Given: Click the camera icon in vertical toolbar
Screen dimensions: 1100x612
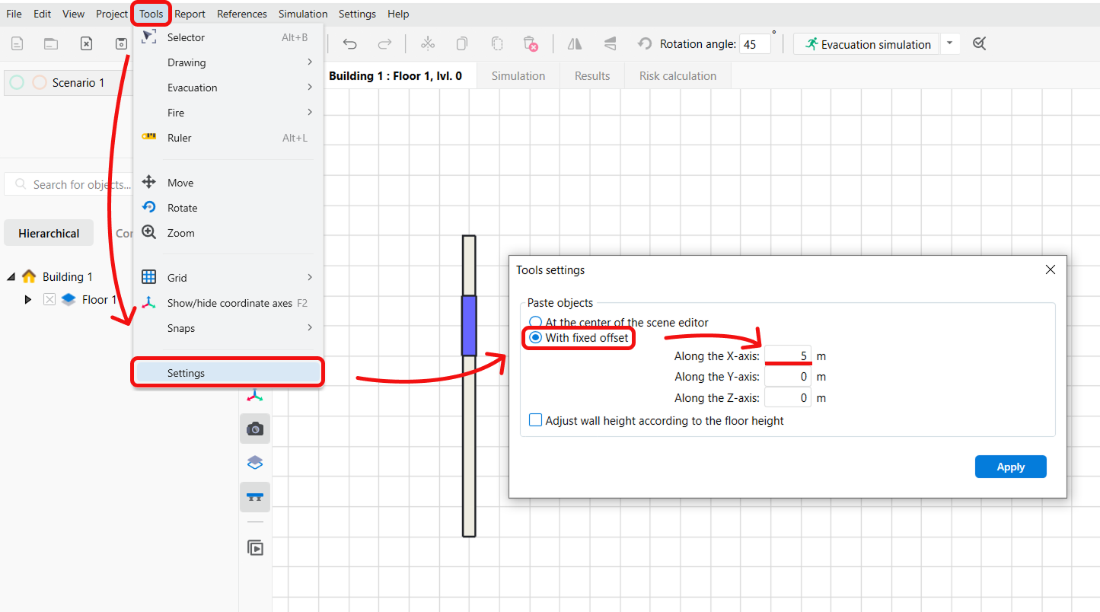Looking at the screenshot, I should [x=255, y=429].
